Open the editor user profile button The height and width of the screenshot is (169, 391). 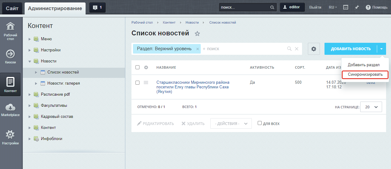tap(292, 7)
